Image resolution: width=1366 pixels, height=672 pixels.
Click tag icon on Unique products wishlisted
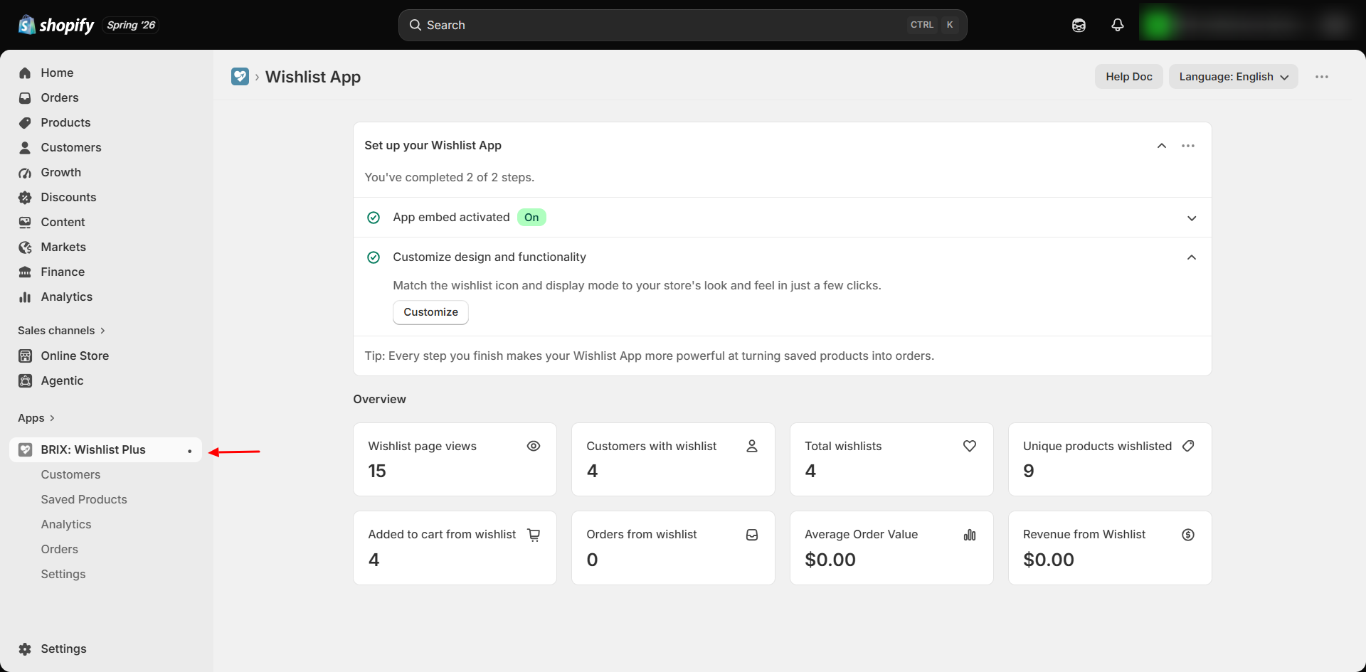pyautogui.click(x=1188, y=446)
